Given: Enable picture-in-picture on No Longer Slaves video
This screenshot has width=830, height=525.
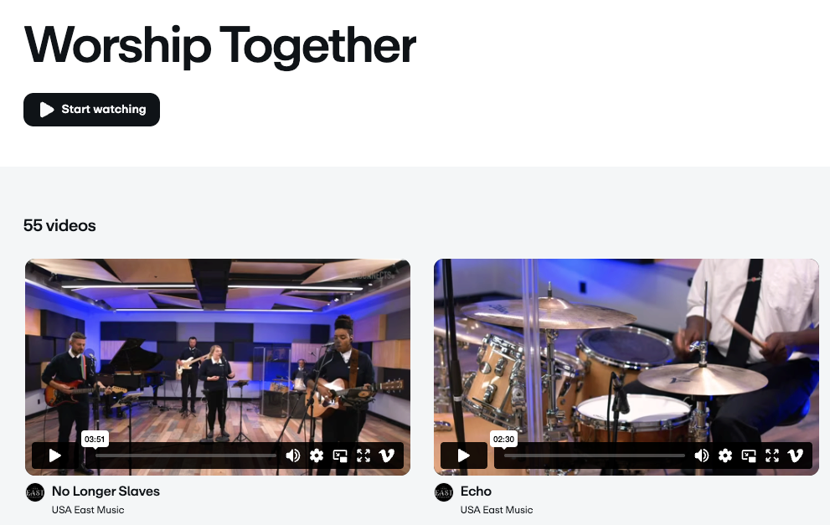Looking at the screenshot, I should pyautogui.click(x=340, y=456).
